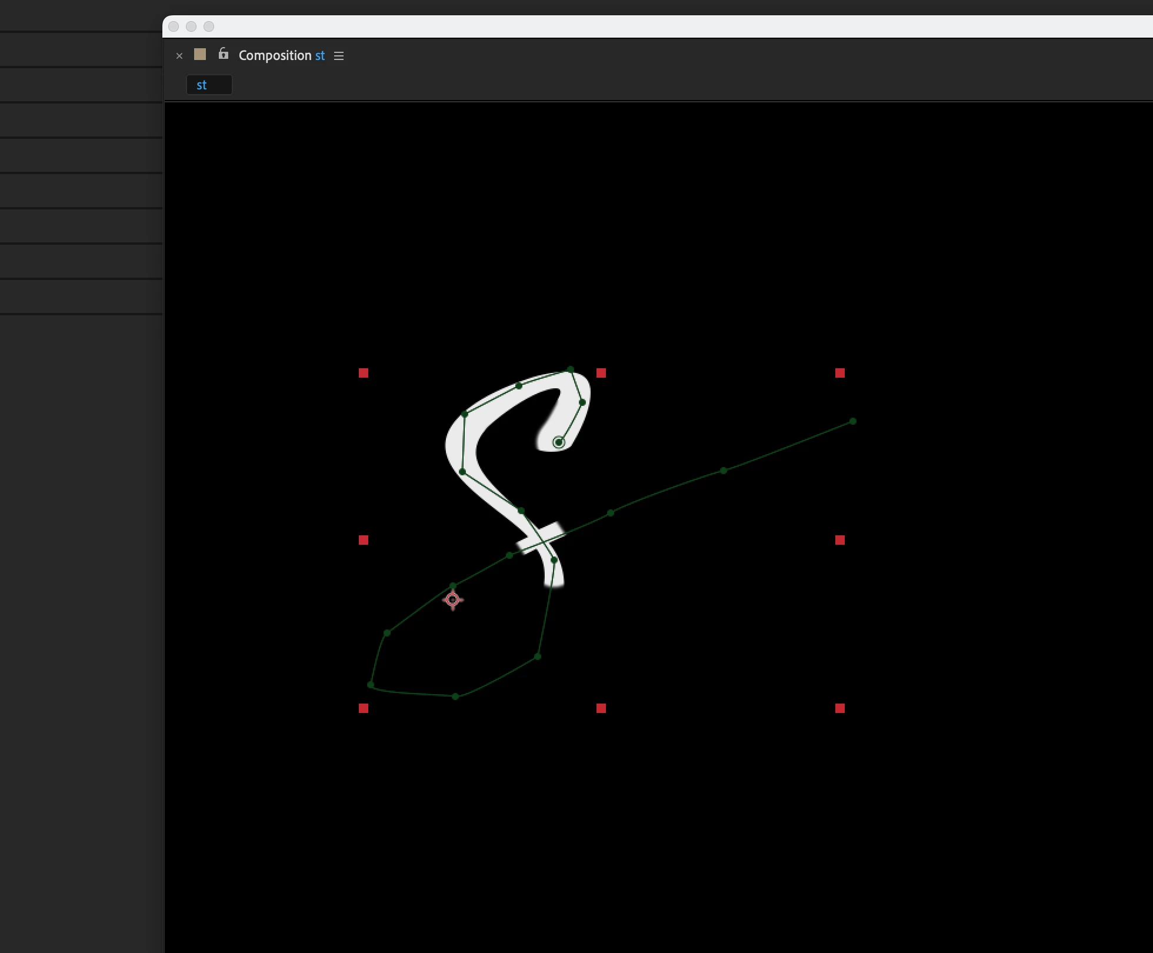Viewport: 1153px width, 953px height.
Task: Select the bottom-right red bounding box handle
Action: coord(840,708)
